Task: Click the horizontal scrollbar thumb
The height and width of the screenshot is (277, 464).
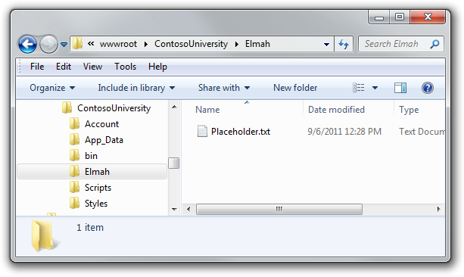Action: pos(279,209)
